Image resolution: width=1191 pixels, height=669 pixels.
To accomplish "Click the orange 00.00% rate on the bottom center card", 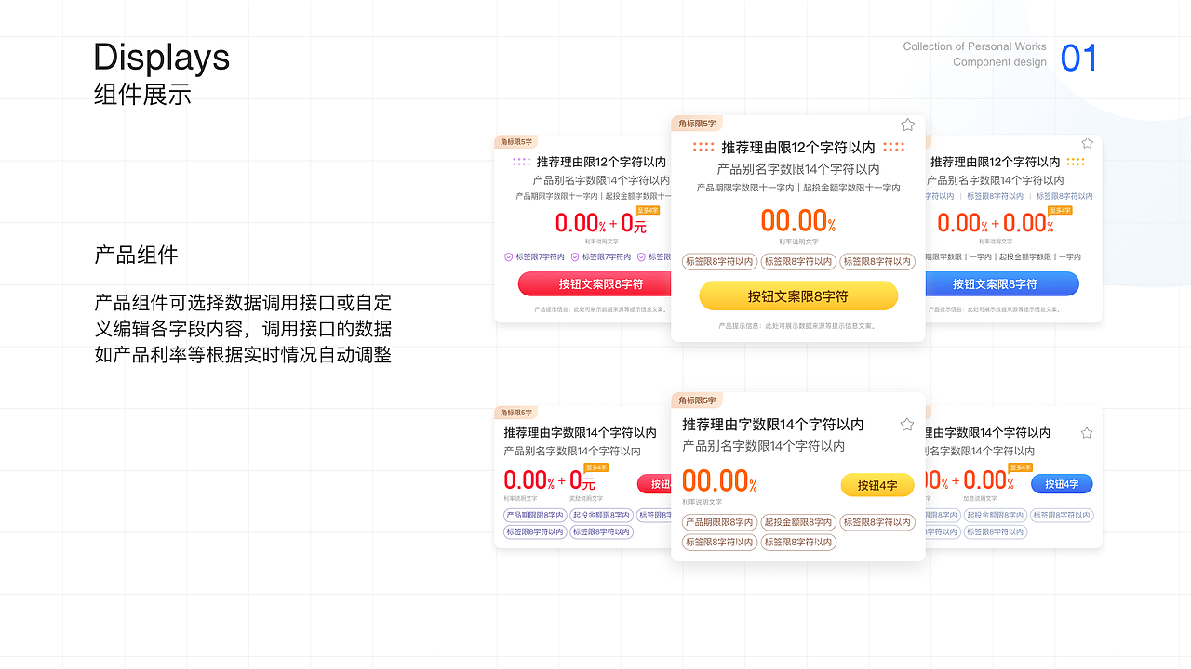I will coord(719,481).
